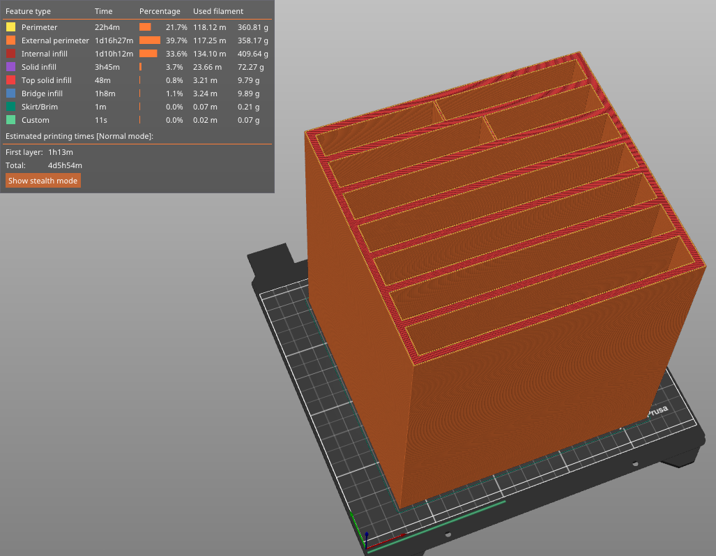Screen dimensions: 716x556
Task: Click the External perimeter orange percentage bar
Action: point(149,40)
